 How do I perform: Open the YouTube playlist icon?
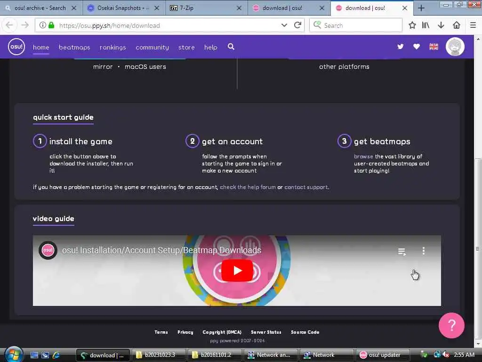click(x=402, y=252)
